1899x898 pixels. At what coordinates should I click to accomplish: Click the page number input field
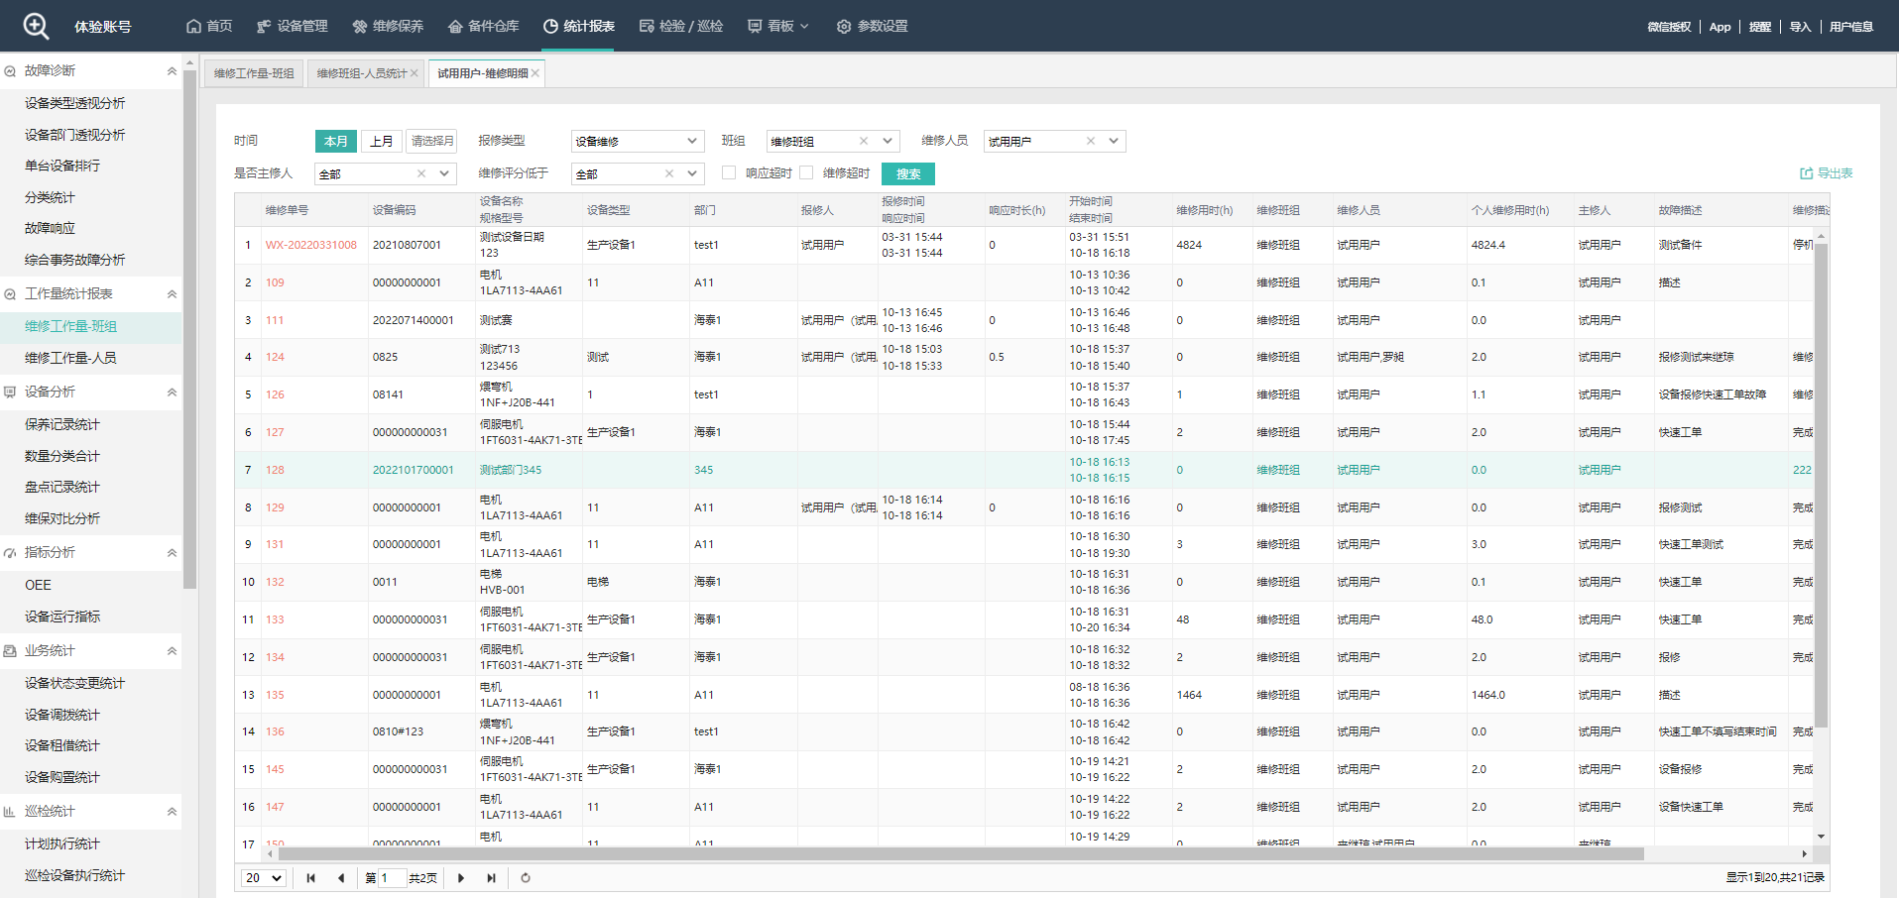(392, 878)
